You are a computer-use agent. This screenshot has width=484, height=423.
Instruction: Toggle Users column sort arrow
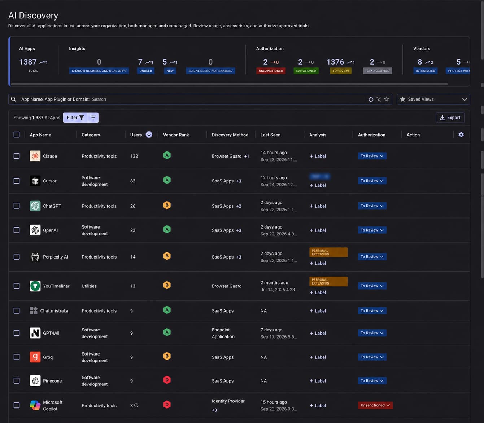coord(149,135)
